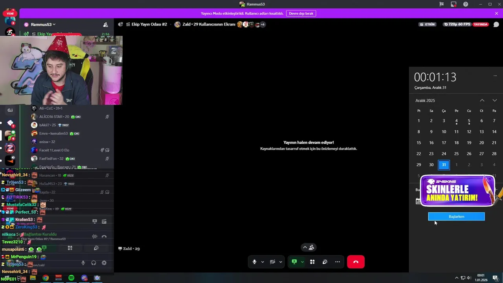Open SKINLERLE ANINDA YATIRIM ad banner

[x=457, y=191]
